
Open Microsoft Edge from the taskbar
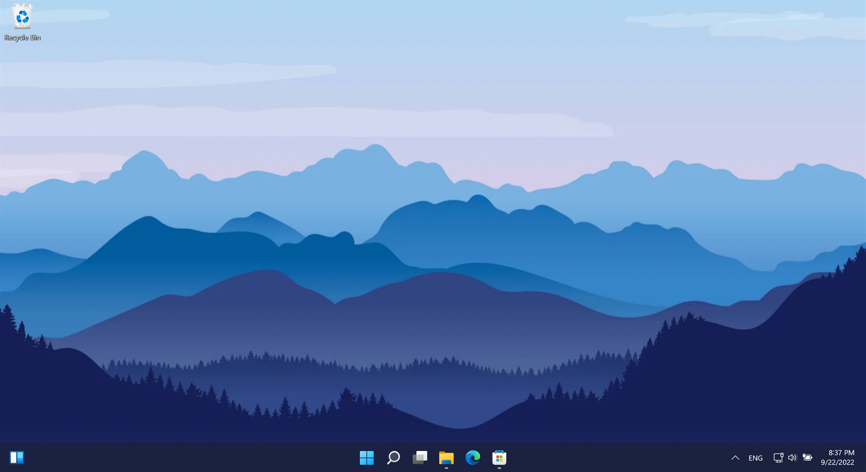473,458
